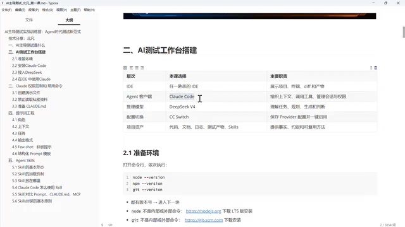This screenshot has width=405, height=227.
Task: Click table cell 'DeepSeek V4'
Action: point(182,107)
